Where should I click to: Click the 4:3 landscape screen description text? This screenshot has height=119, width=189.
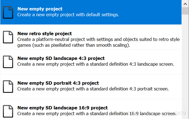96,64
